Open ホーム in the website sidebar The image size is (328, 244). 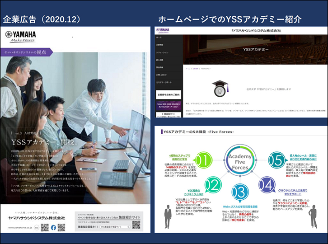tap(159, 38)
